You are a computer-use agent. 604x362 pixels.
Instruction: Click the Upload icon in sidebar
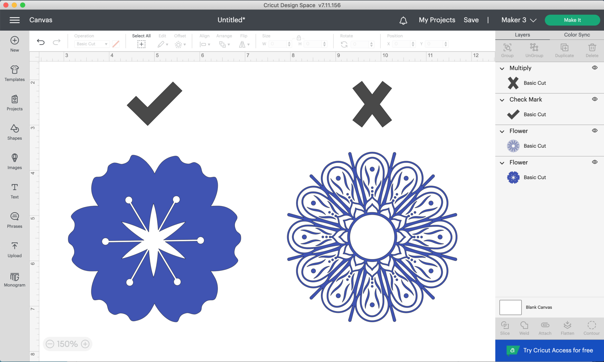point(14,249)
